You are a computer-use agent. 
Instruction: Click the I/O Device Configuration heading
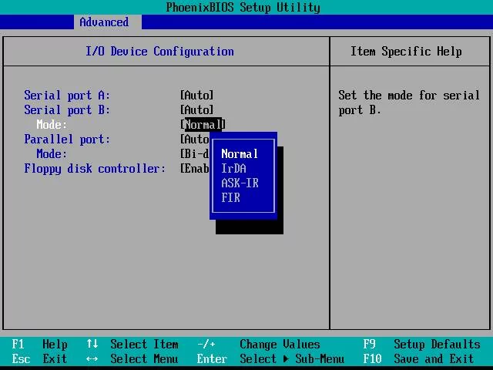pos(159,52)
